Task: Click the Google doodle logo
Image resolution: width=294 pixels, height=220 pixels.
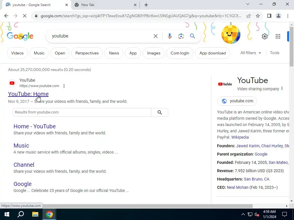Action: tap(20, 36)
